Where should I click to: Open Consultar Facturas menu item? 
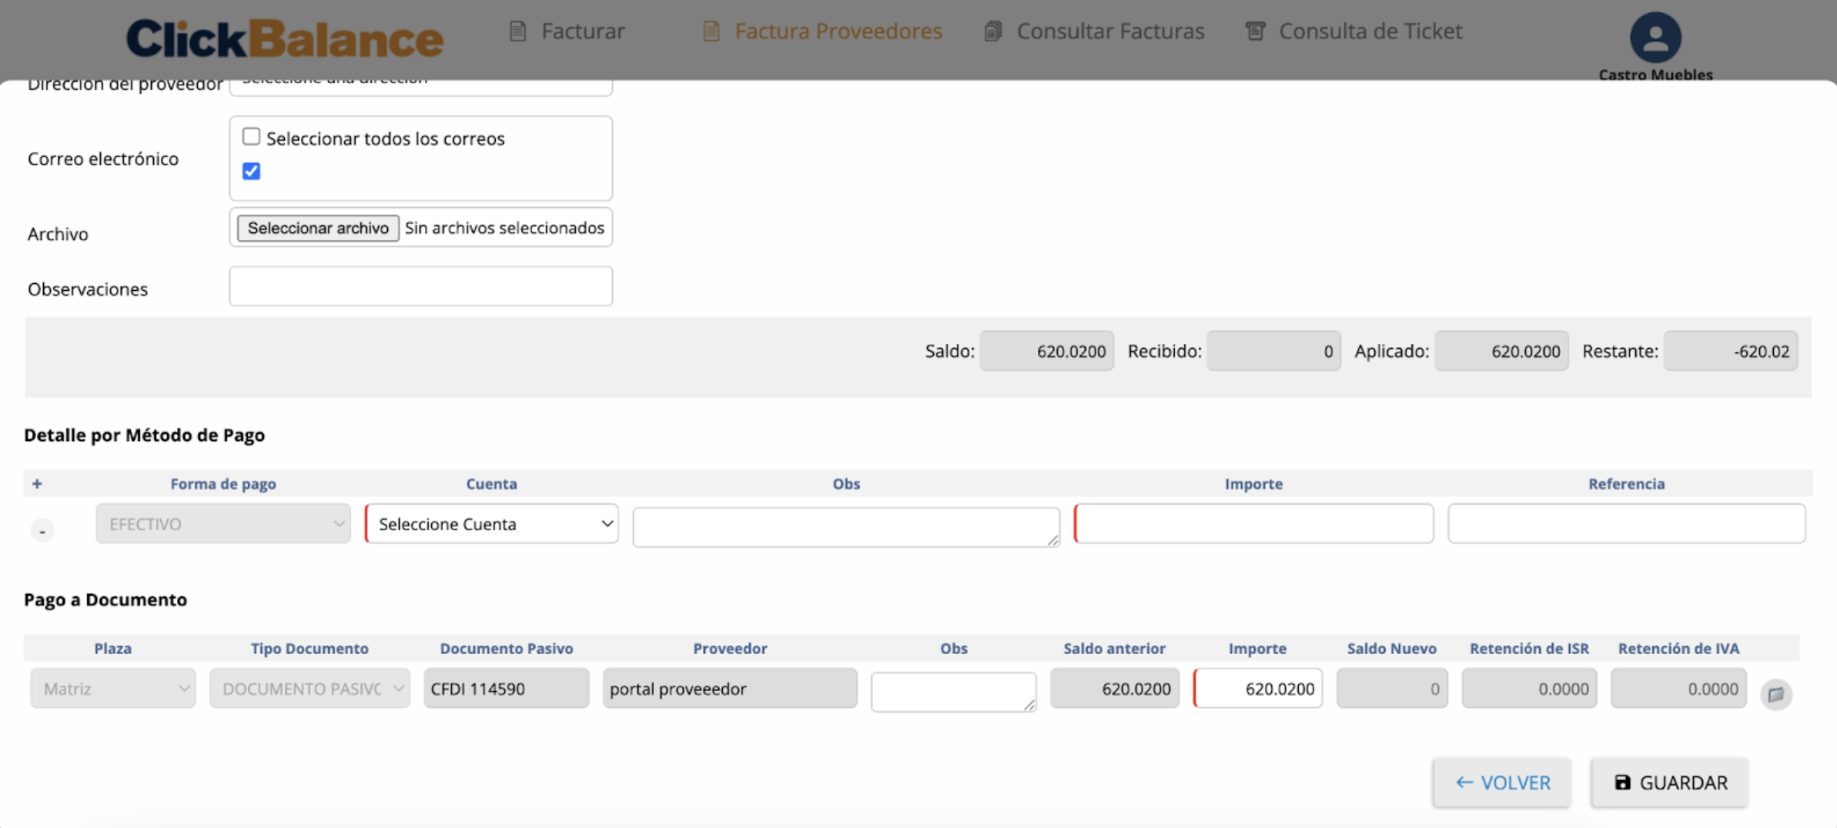coord(1109,32)
